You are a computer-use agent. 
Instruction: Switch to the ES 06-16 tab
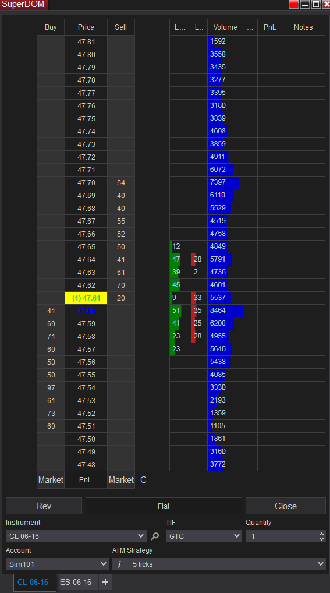(77, 582)
